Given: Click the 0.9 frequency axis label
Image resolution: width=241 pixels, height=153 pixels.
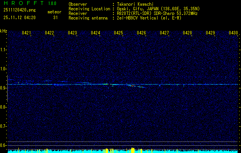Looking at the screenshot, I should pos(3,88).
